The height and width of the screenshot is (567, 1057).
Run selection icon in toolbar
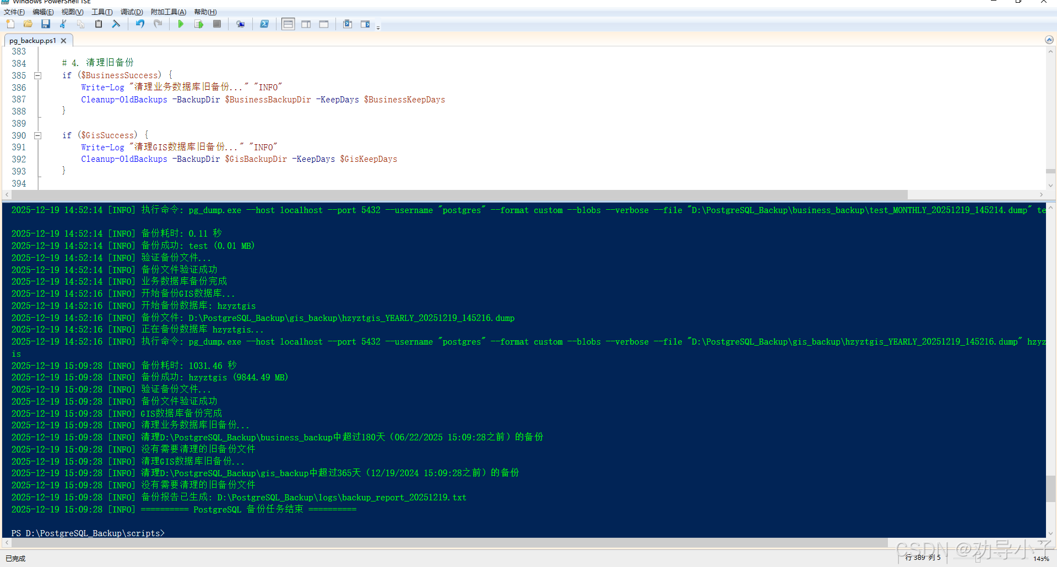click(199, 24)
